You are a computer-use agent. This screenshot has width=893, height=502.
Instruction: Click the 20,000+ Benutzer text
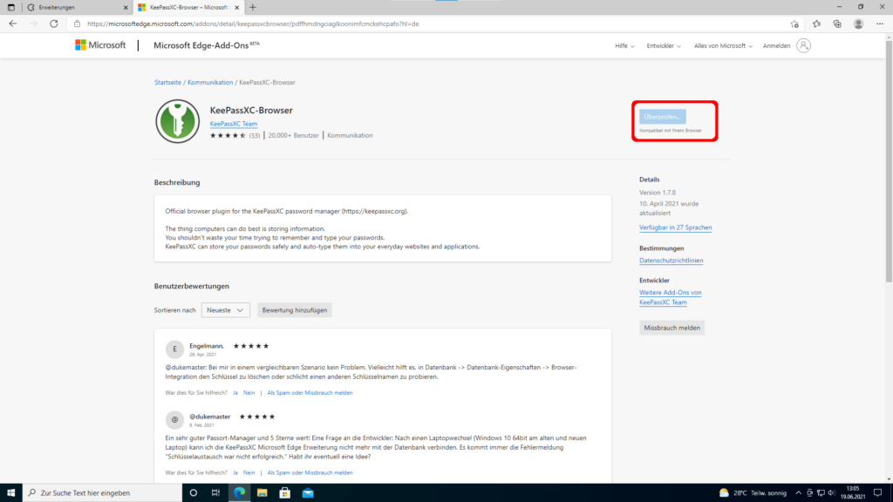(x=293, y=135)
